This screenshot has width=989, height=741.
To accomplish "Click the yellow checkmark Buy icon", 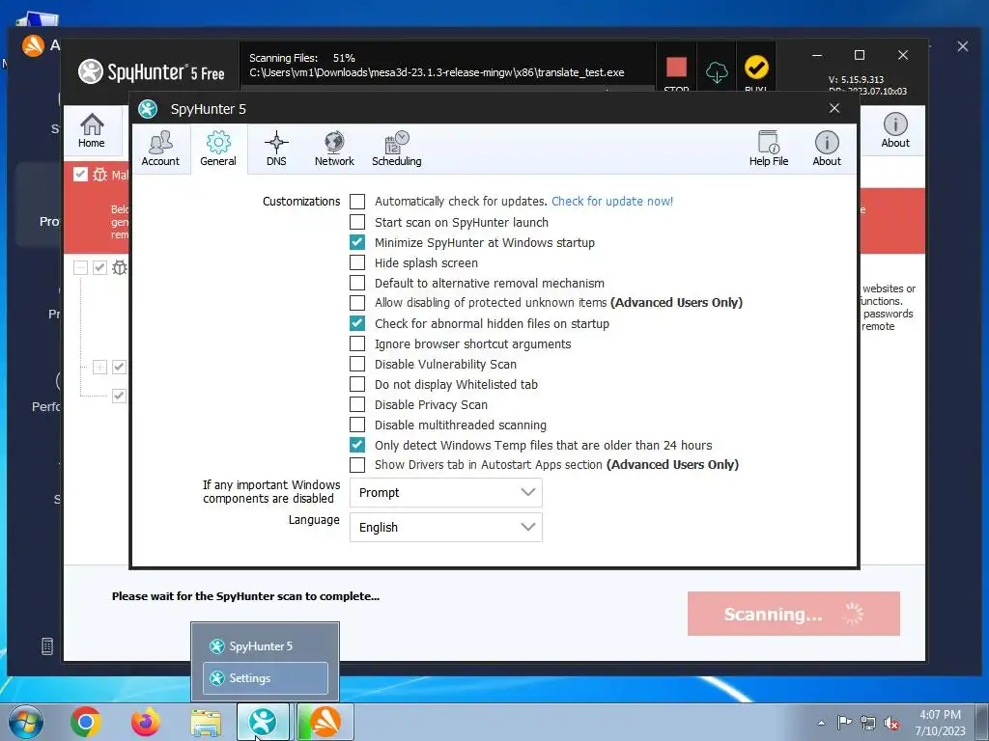I will 755,69.
